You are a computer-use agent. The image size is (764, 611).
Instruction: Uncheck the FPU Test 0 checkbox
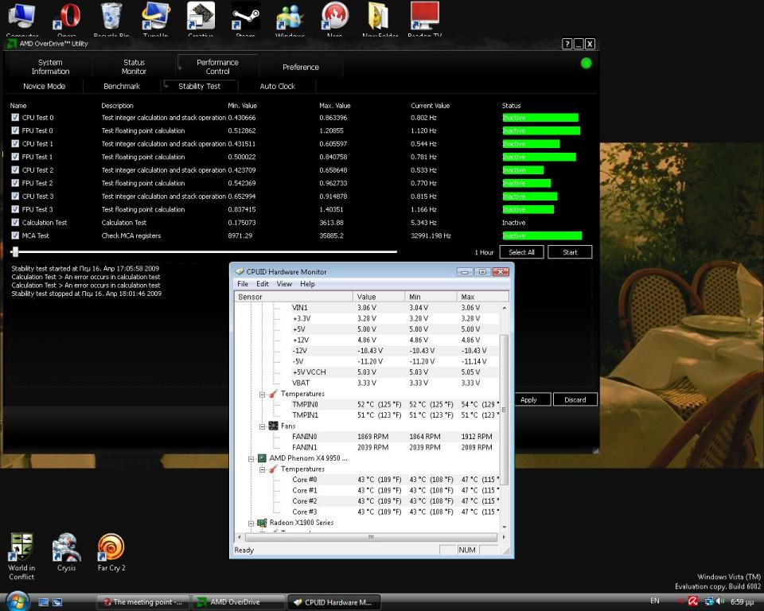point(15,130)
